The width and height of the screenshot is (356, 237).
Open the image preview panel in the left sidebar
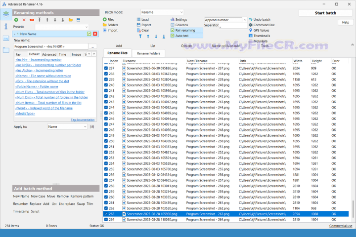pyautogui.click(x=6, y=39)
